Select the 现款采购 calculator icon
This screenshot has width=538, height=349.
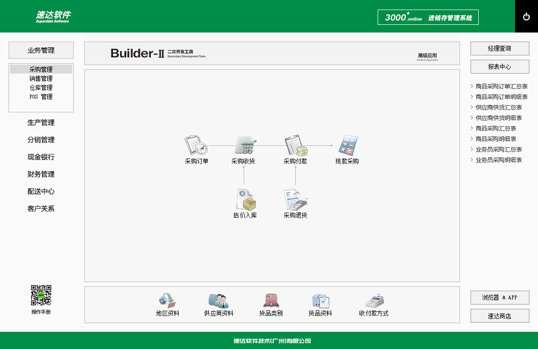point(347,145)
